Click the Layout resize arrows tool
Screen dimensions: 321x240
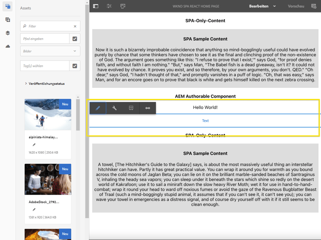pos(148,108)
